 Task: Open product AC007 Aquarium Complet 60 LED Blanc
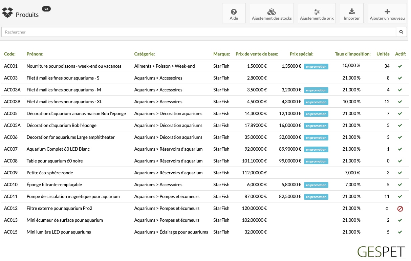pos(58,149)
